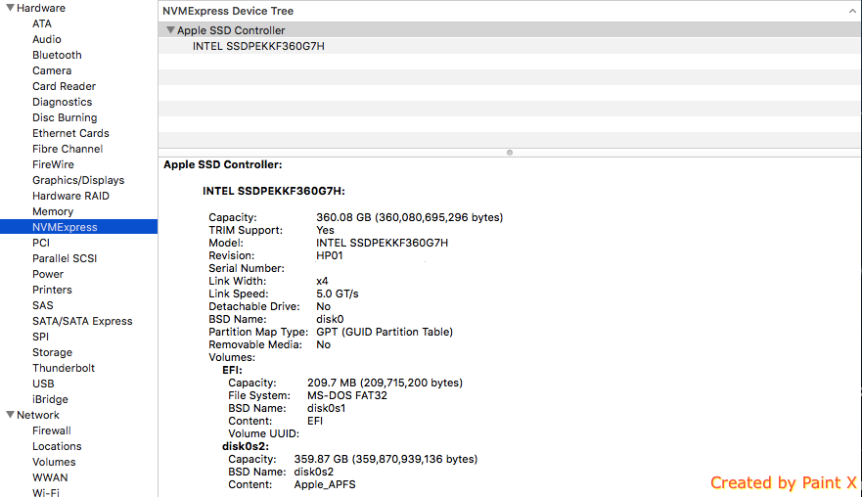The width and height of the screenshot is (862, 497).
Task: Open Locations under Network
Action: click(57, 446)
